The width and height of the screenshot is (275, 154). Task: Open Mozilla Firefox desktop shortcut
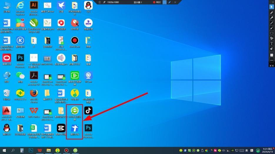pyautogui.click(x=34, y=93)
